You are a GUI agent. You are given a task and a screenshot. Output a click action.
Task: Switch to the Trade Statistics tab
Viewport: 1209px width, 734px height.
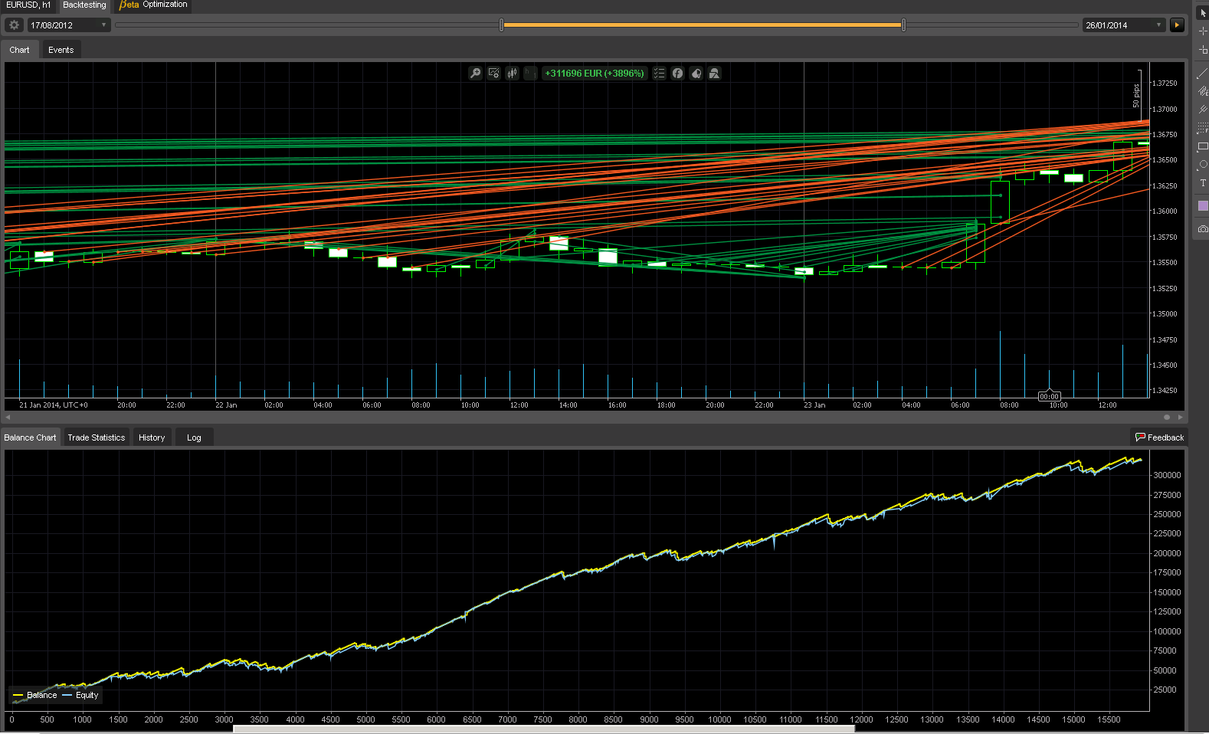point(96,437)
